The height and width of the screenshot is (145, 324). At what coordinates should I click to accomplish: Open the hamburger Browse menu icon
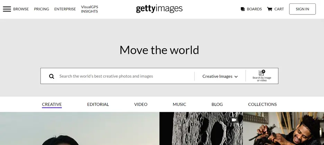coord(7,9)
